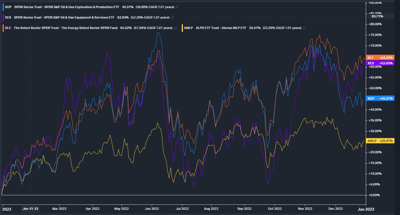
Task: Click the faint icon after XES CAGR text
Action: (x=172, y=17)
